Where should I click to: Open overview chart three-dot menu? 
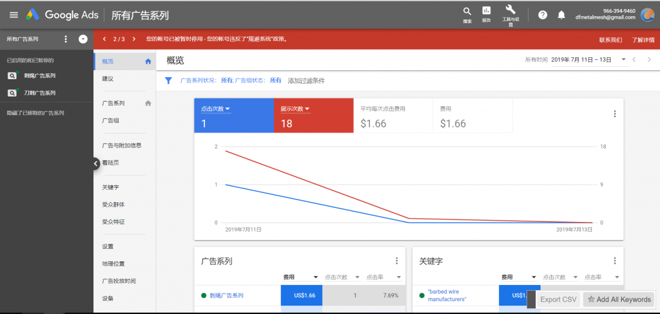point(614,114)
